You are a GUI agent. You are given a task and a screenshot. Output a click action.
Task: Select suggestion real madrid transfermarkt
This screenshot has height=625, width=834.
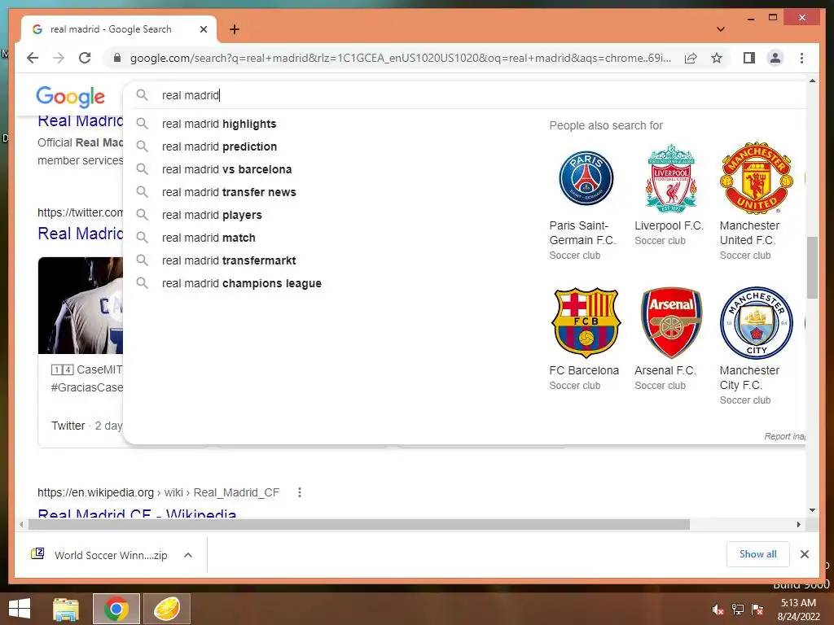point(229,261)
